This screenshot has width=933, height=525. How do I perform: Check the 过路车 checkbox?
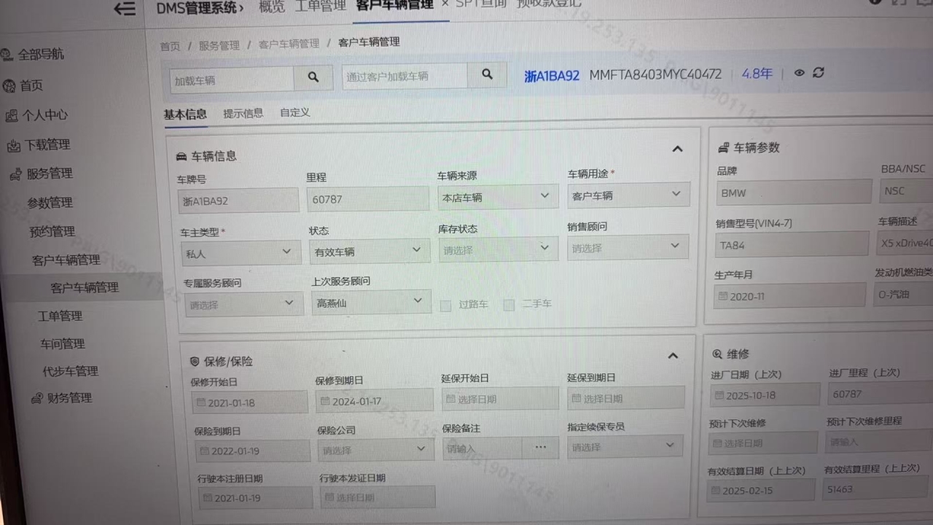coord(445,305)
